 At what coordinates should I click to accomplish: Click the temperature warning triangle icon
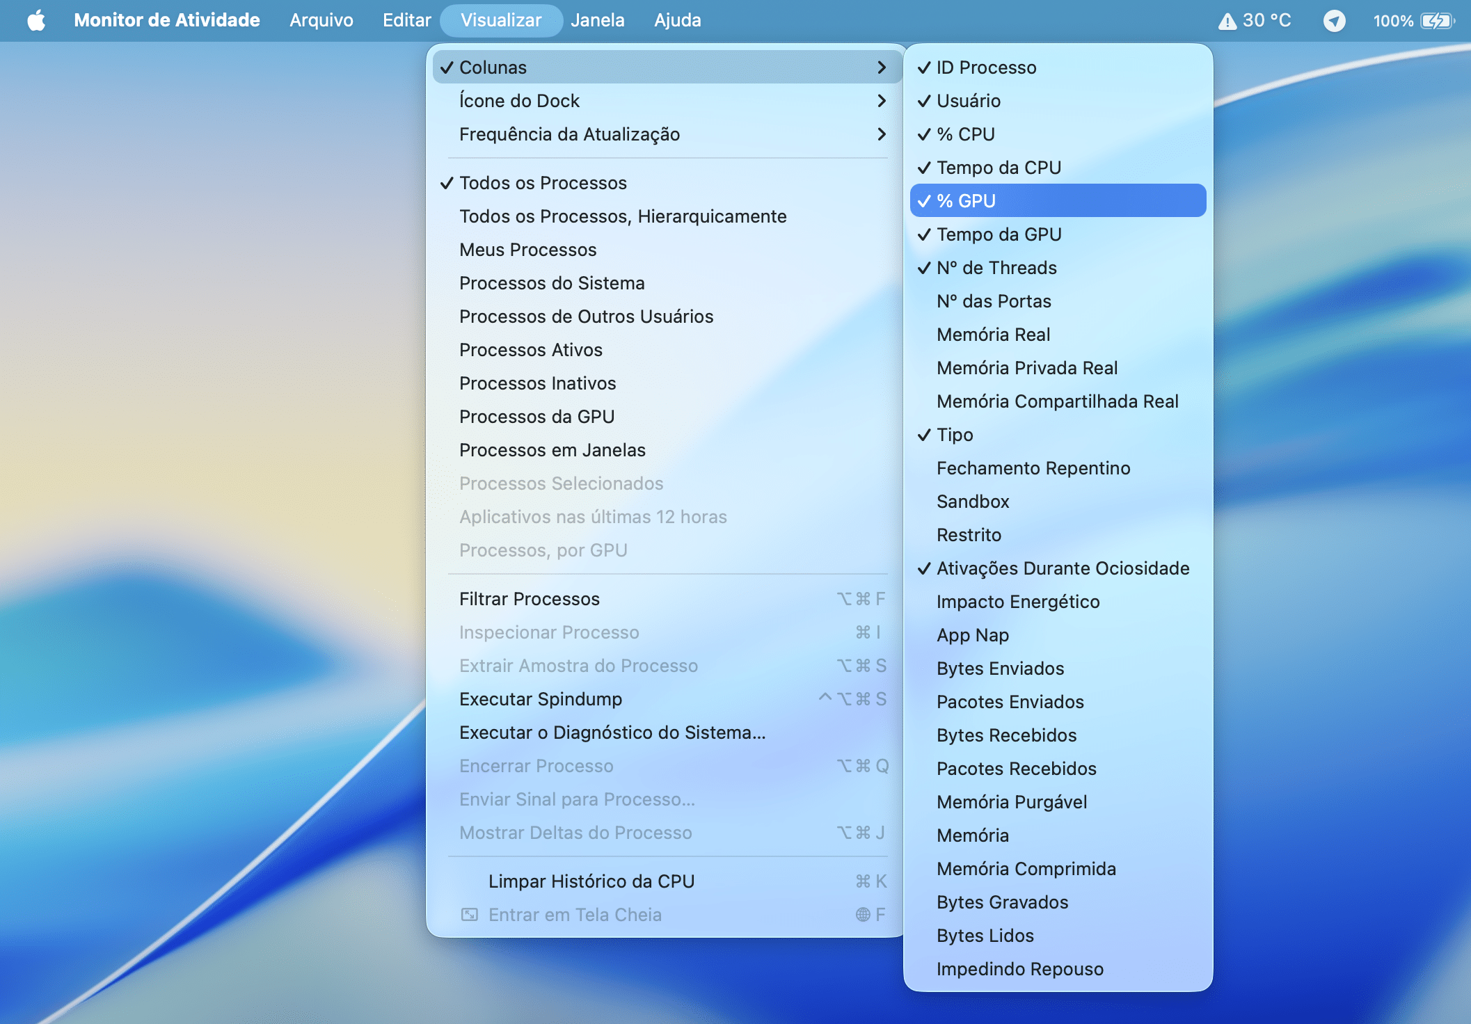pyautogui.click(x=1227, y=21)
